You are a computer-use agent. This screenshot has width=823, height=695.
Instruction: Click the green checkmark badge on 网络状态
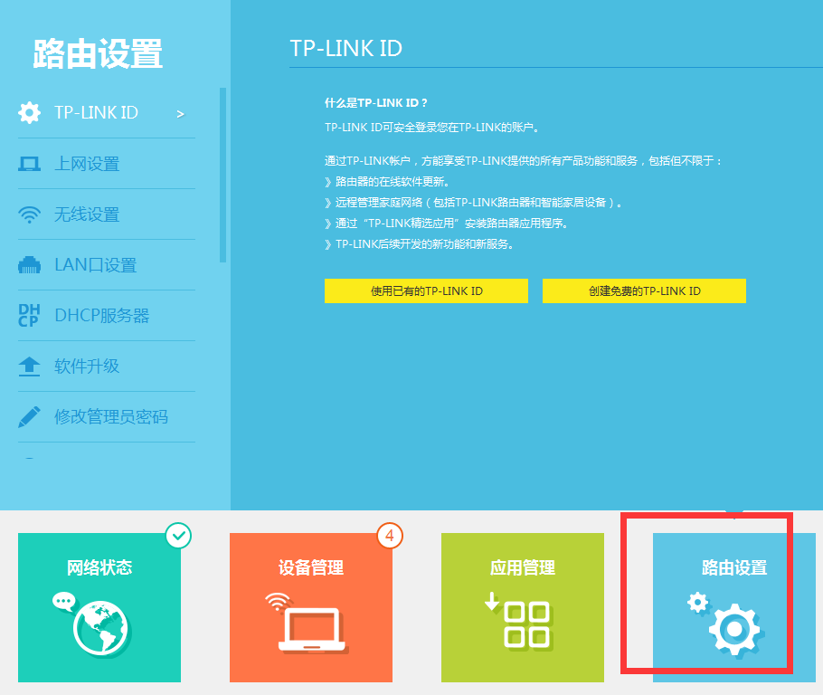coord(179,536)
